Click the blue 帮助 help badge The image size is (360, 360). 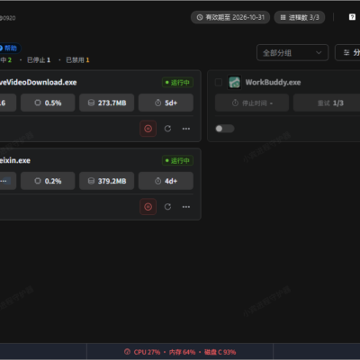[x=9, y=48]
